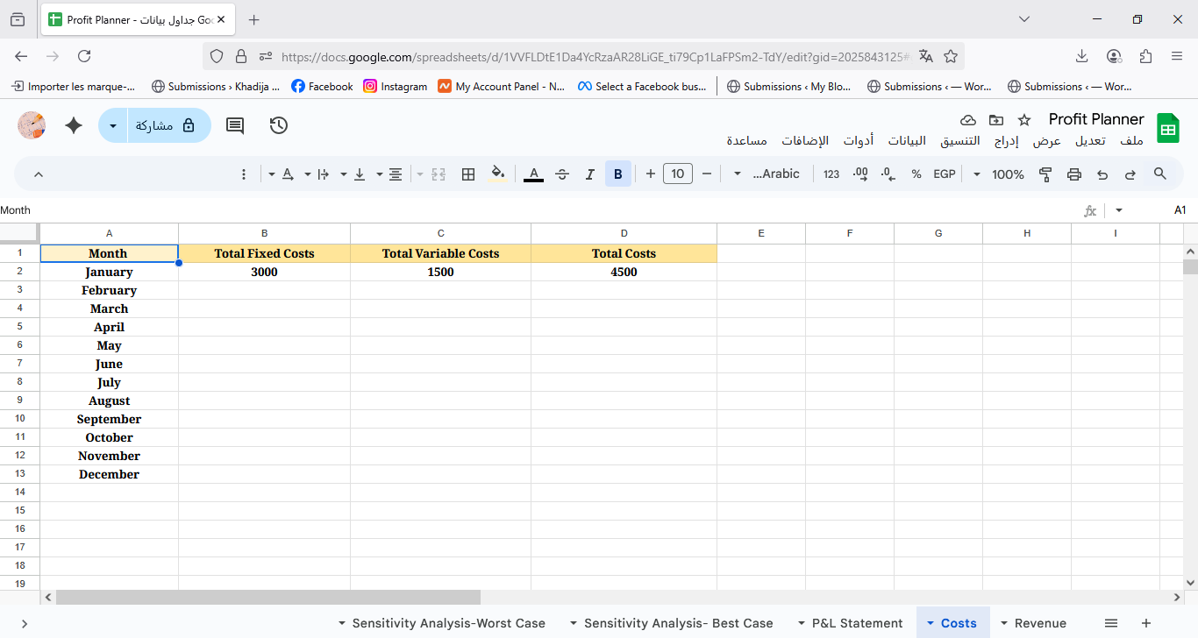Open the version history clock icon

pos(279,125)
